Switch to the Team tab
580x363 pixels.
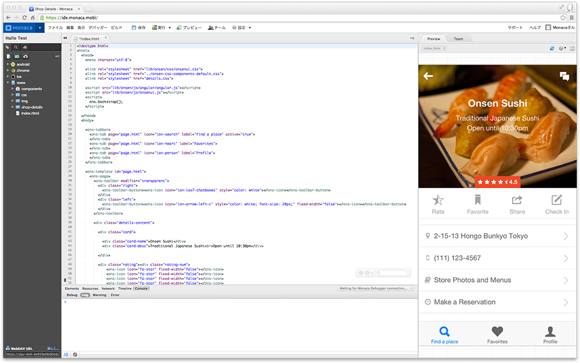click(x=458, y=39)
